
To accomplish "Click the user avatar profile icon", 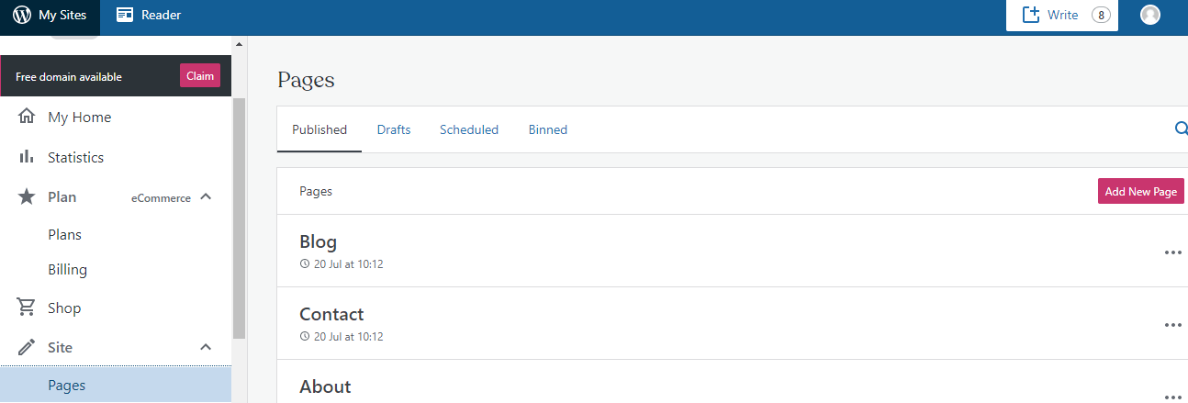I will 1149,15.
